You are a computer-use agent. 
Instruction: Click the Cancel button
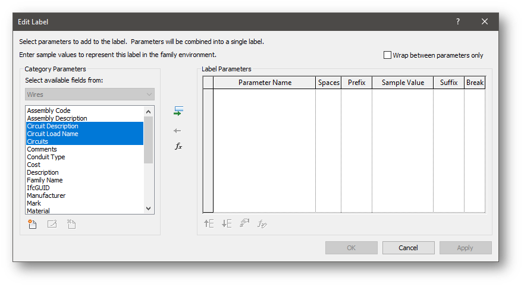coord(408,248)
